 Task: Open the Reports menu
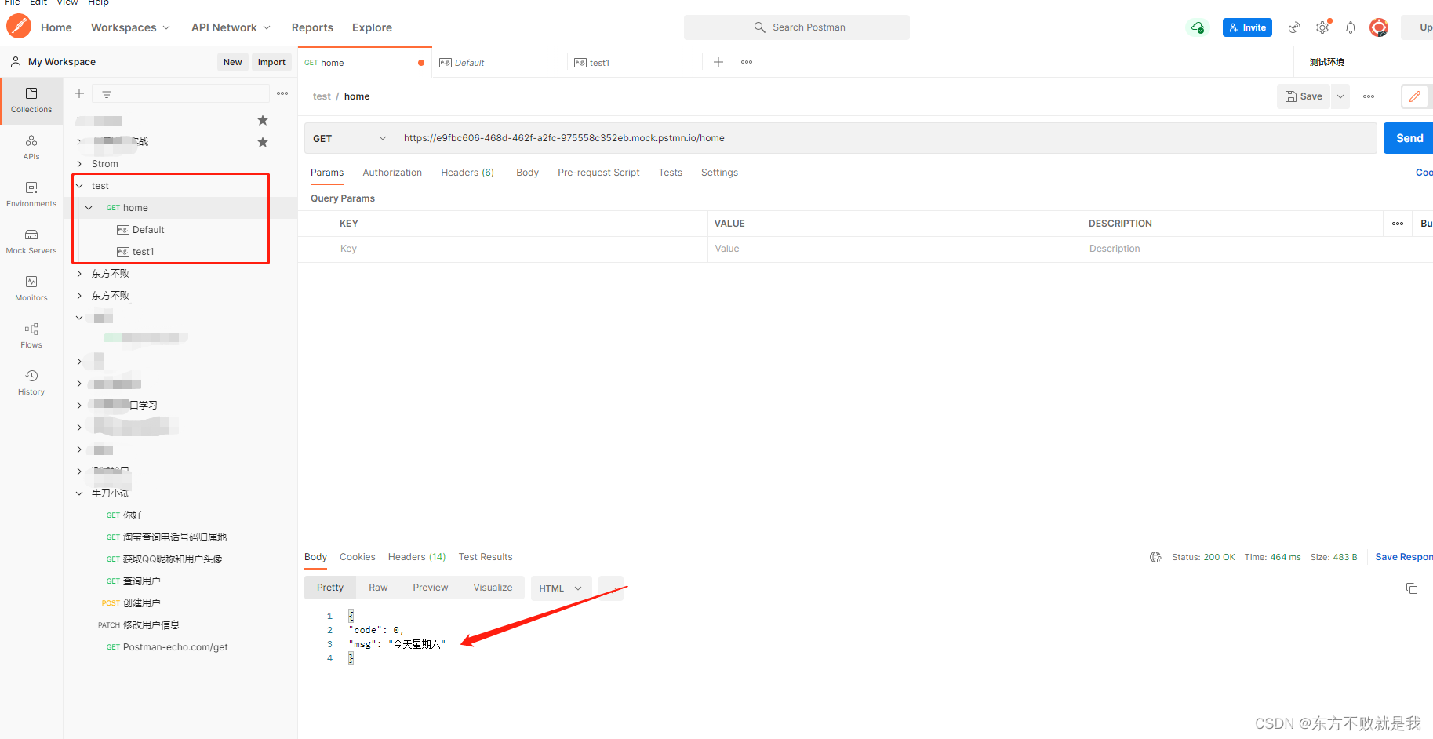[x=312, y=27]
